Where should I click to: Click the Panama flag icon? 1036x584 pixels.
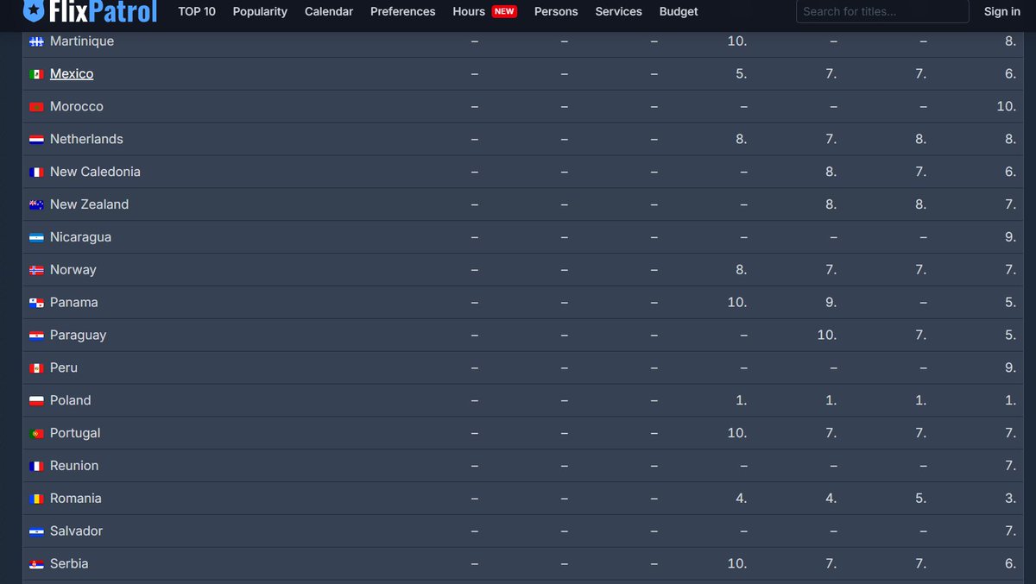pos(36,303)
